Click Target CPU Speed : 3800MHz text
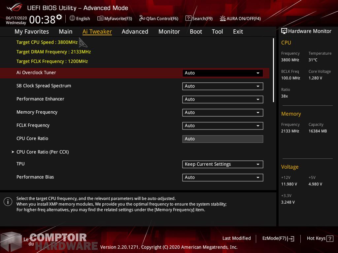 [x=47, y=42]
